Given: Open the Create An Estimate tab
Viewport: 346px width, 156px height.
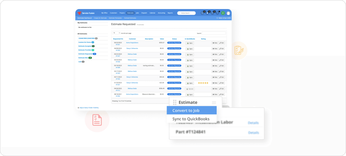Looking at the screenshot, I should (x=100, y=18).
